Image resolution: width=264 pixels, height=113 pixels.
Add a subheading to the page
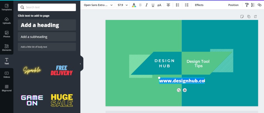coord(47,37)
